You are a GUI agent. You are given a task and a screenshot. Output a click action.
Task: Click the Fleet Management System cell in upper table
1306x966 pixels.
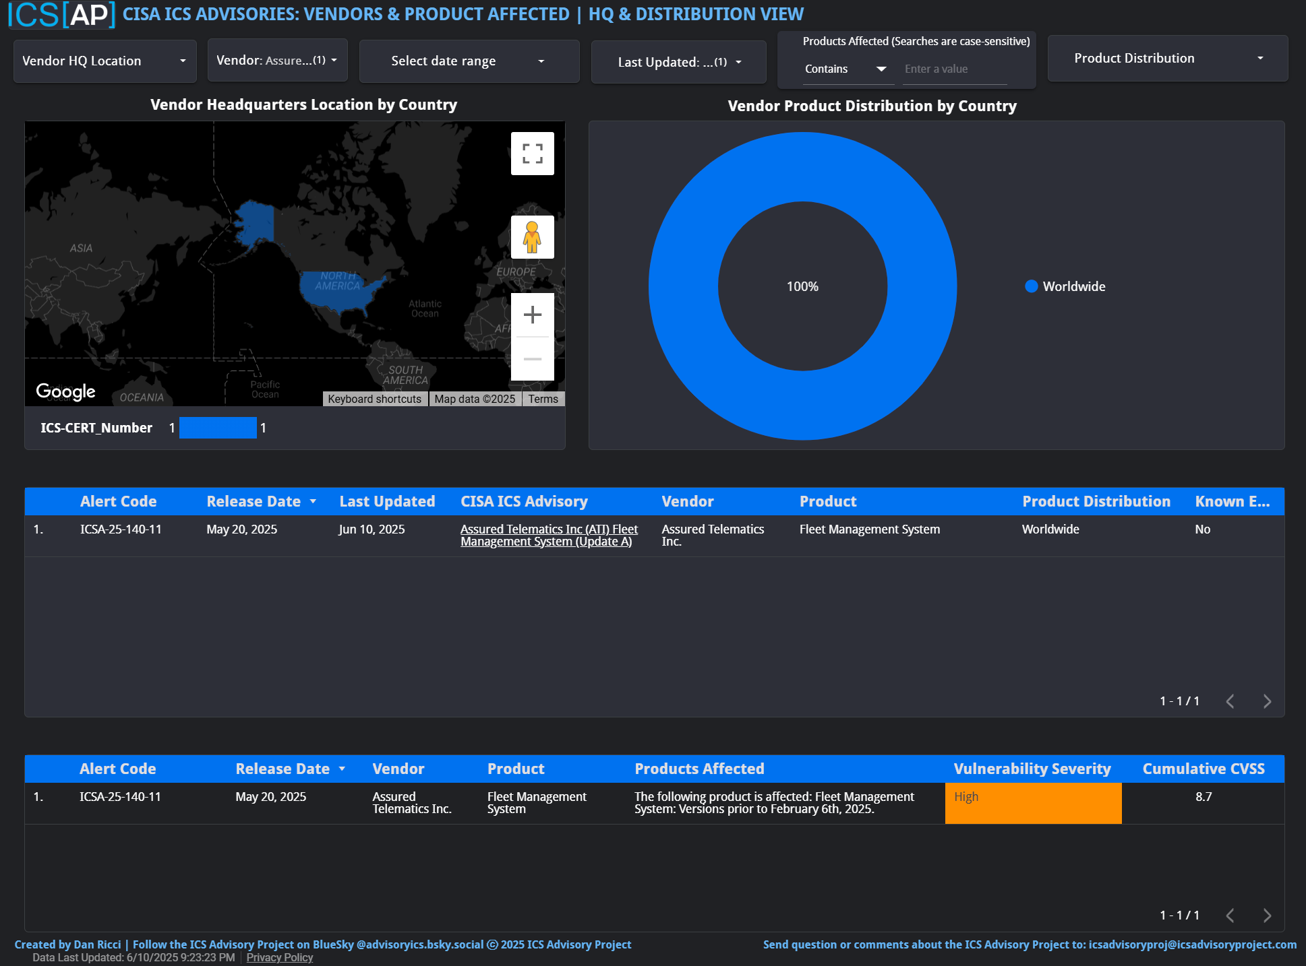[x=870, y=529]
